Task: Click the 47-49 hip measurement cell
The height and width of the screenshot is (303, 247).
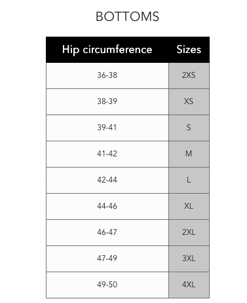Action: click(x=107, y=259)
